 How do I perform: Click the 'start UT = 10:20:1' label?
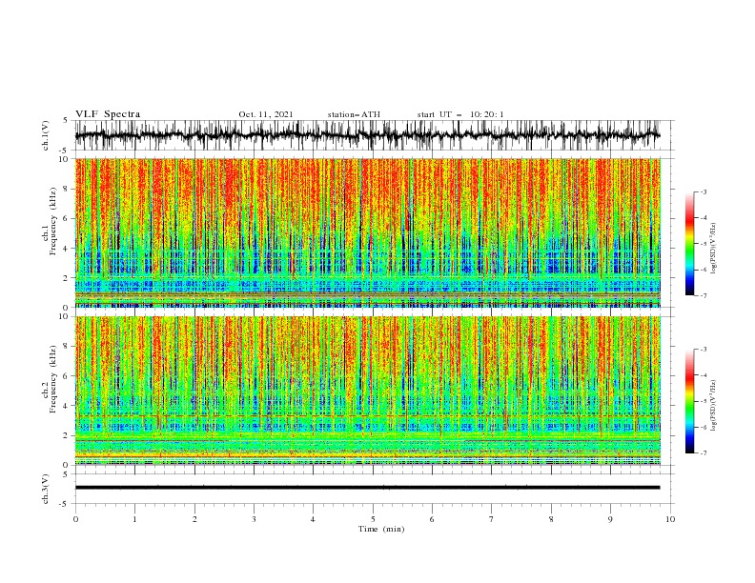(x=460, y=114)
